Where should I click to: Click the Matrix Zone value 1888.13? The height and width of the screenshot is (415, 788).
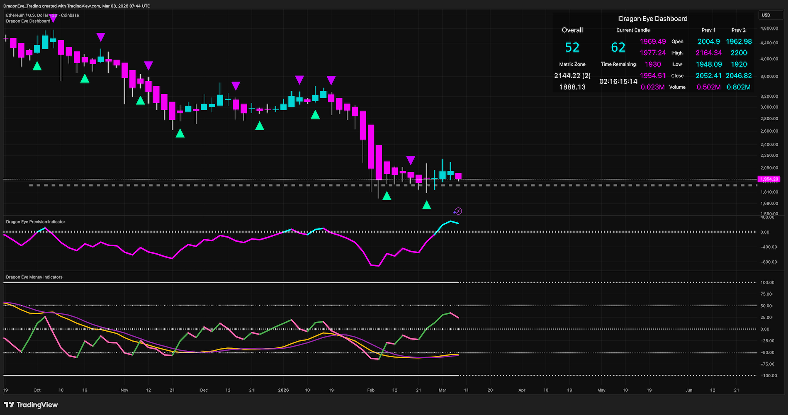[x=572, y=87]
